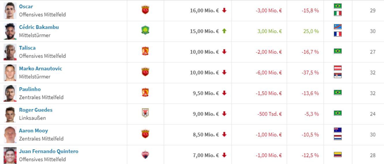This screenshot has height=164, width=384.
Task: Click the green up arrow for Bakambu
Action: coord(224,31)
